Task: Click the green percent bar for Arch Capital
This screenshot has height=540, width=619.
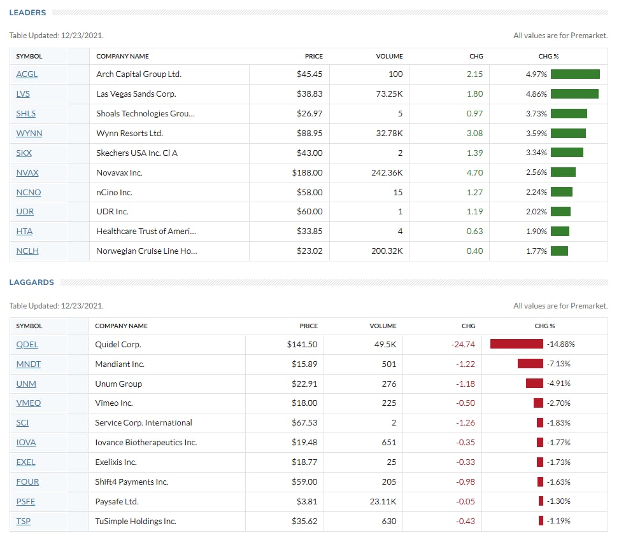Action: (575, 74)
